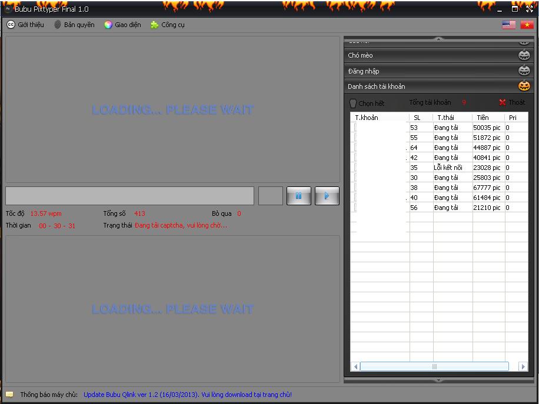
Task: Click the Thoát exit button
Action: tap(512, 102)
